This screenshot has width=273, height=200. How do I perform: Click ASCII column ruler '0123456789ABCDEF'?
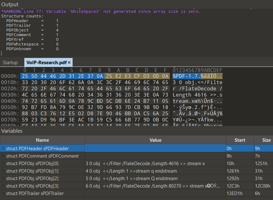(198, 70)
